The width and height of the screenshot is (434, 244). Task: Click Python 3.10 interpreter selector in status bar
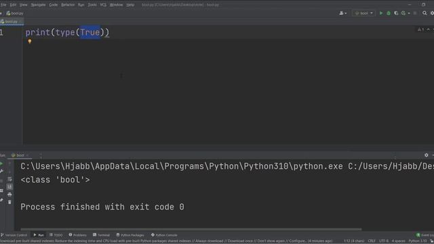(x=418, y=241)
